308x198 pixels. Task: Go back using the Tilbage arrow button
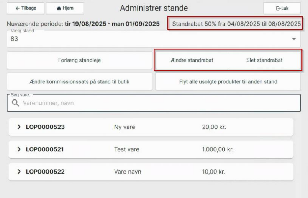[x=25, y=8]
